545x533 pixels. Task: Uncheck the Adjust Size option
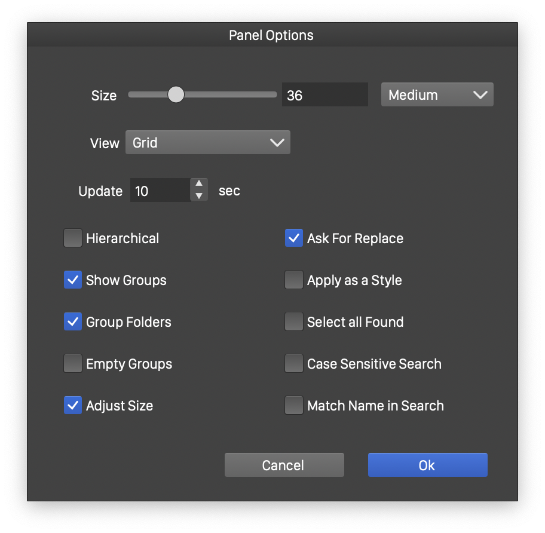tap(73, 406)
